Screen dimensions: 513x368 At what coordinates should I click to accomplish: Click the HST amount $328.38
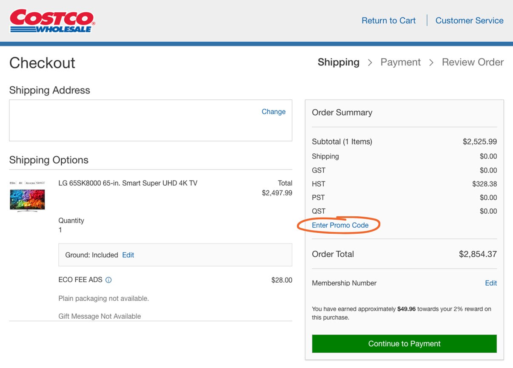(x=484, y=184)
